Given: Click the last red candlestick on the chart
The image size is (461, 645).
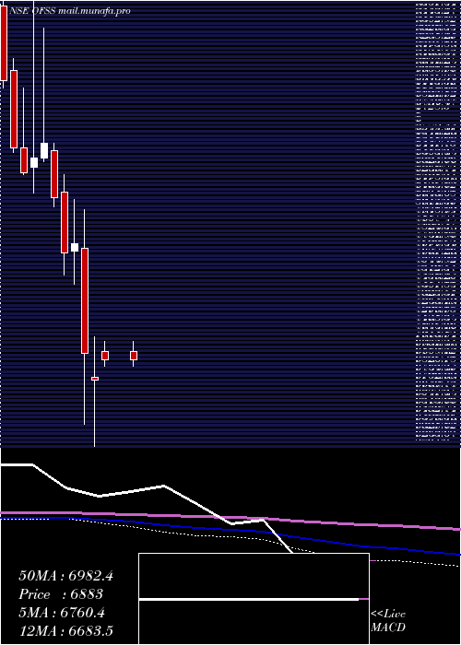Looking at the screenshot, I should 134,356.
